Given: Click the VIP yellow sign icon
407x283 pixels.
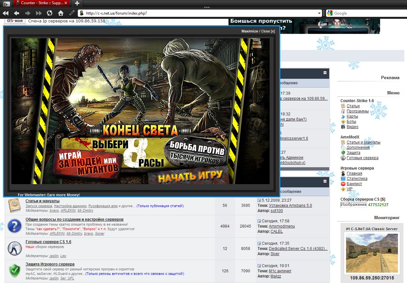Looking at the screenshot, I should coord(343,189).
